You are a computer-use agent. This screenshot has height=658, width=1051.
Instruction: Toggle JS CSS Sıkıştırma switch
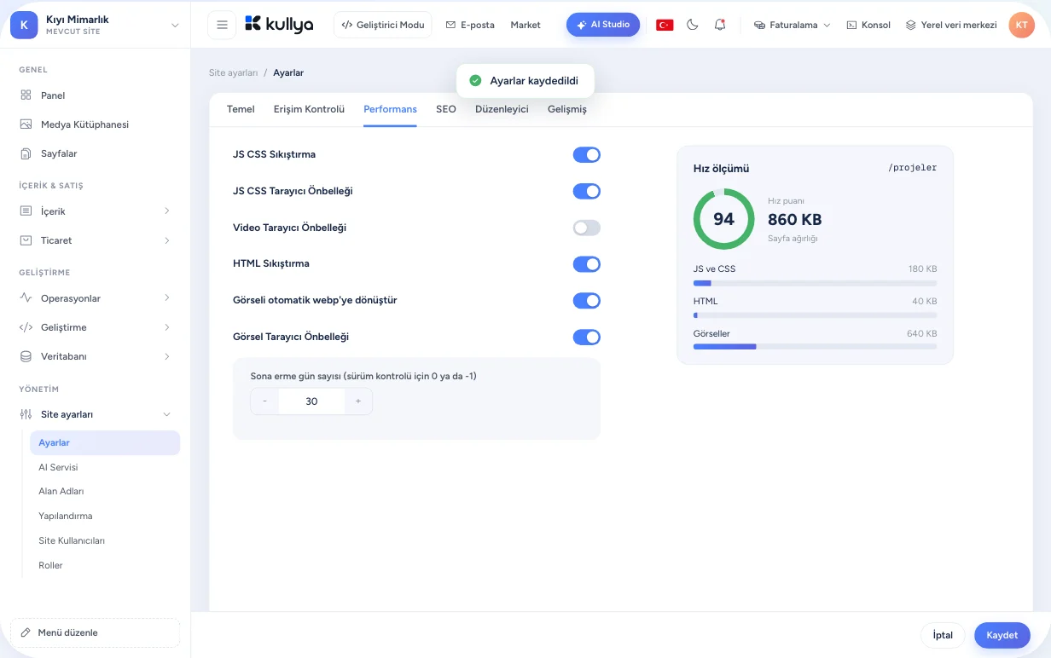pyautogui.click(x=587, y=154)
